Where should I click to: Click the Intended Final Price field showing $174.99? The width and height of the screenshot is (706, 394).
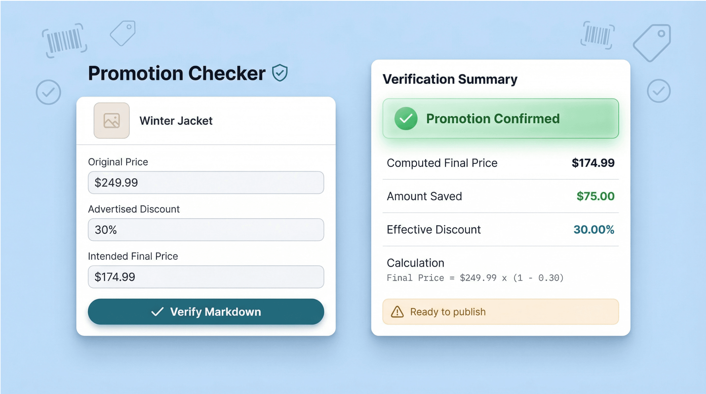coord(206,277)
